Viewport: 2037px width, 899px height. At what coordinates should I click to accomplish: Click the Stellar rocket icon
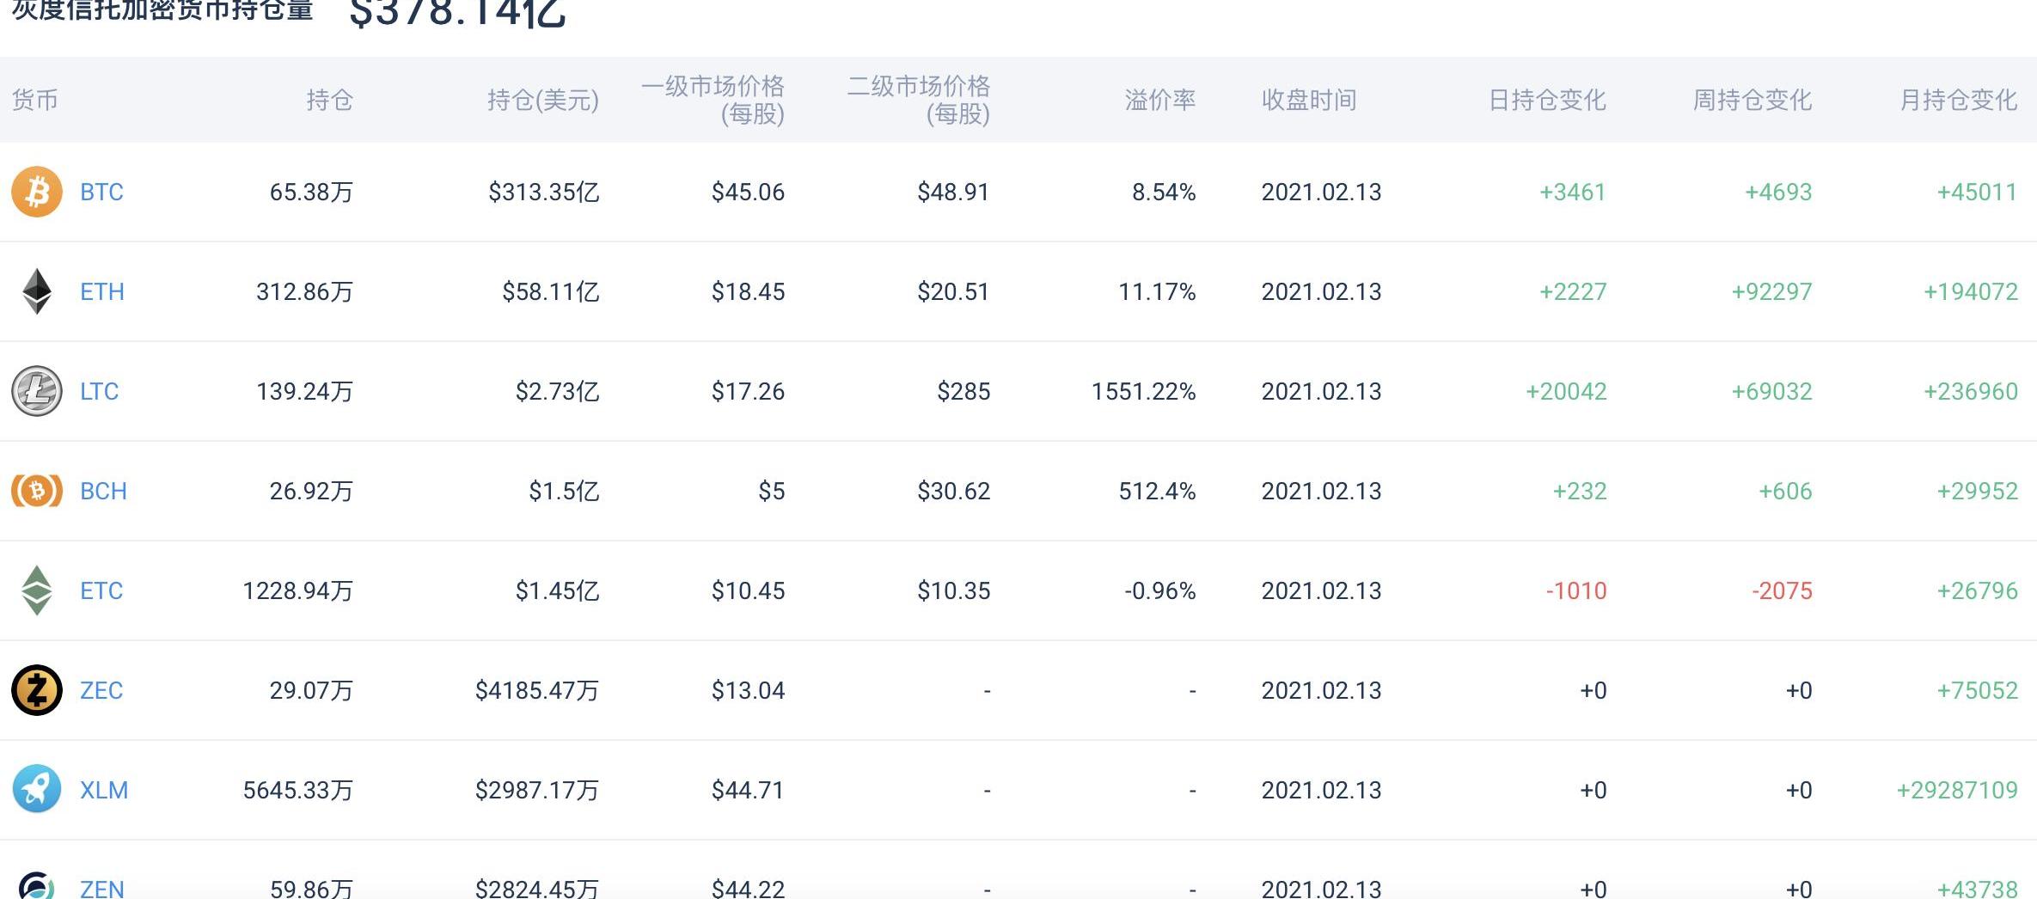pos(36,789)
